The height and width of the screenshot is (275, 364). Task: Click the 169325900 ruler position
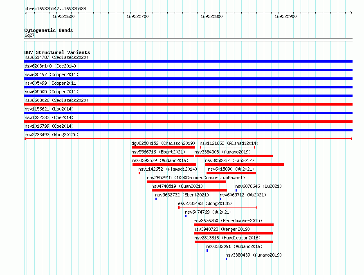pyautogui.click(x=285, y=16)
